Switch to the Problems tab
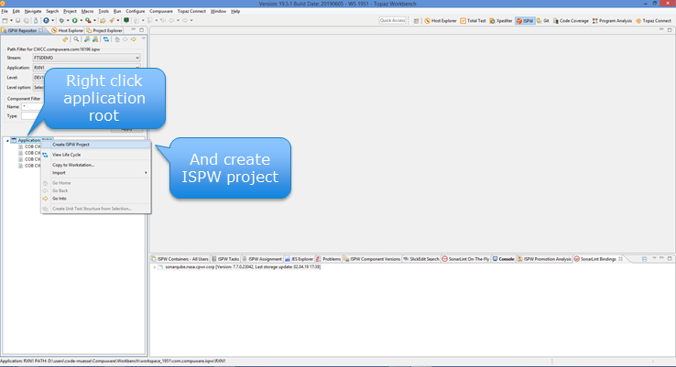The image size is (676, 367). pos(329,259)
